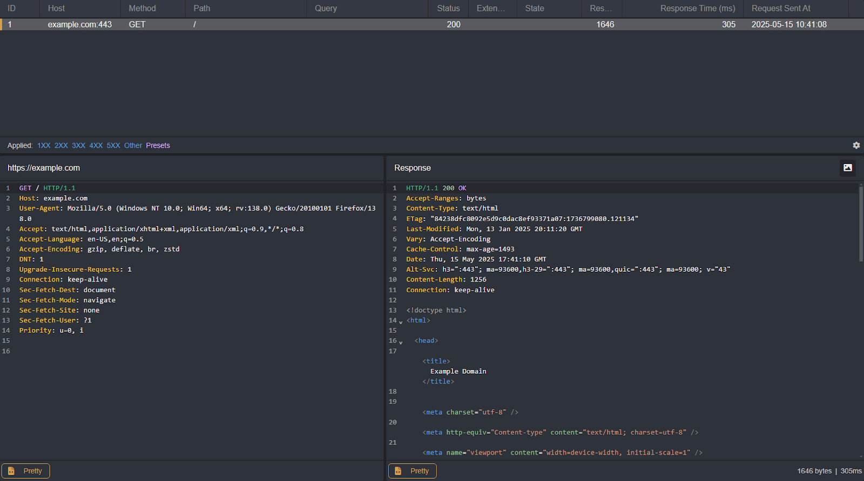
Task: Collapse the head tag fold arrow
Action: [x=401, y=342]
